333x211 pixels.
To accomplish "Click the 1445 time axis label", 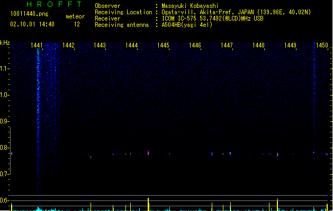I will pyautogui.click(x=163, y=45).
